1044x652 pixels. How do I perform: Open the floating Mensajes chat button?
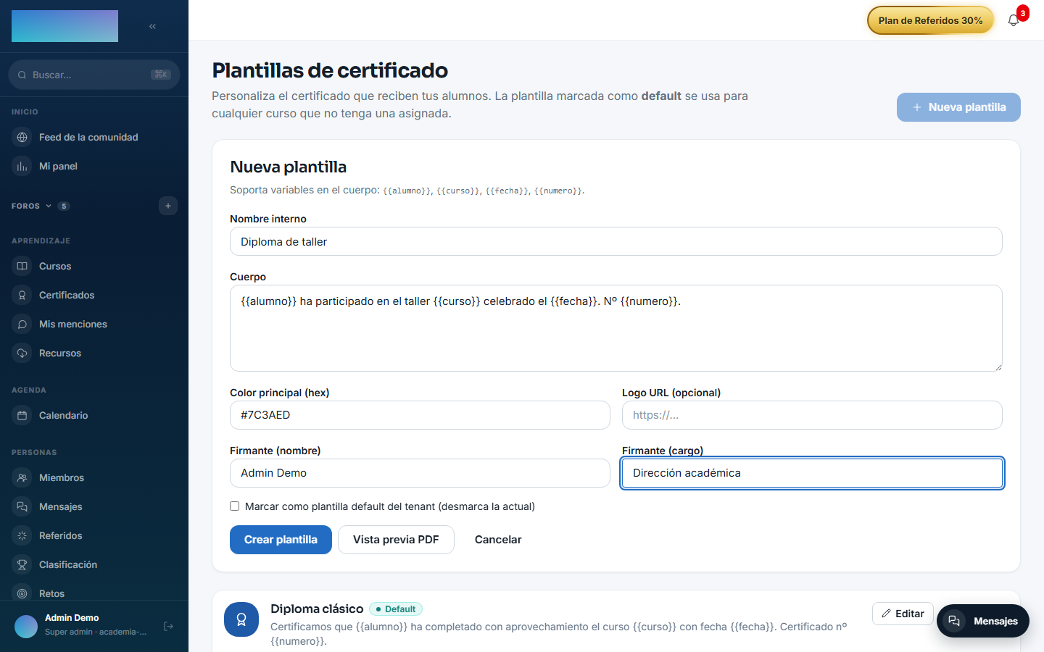983,621
